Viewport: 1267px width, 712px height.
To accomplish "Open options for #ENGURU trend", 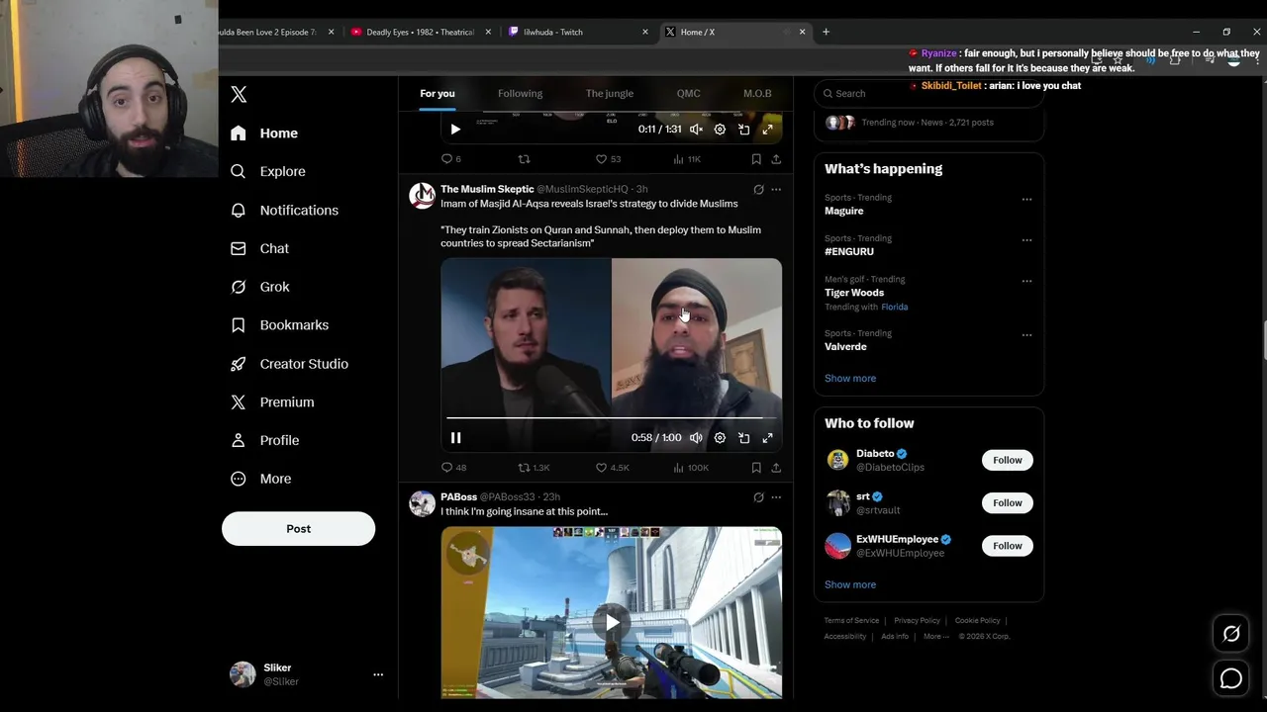I will tap(1026, 239).
